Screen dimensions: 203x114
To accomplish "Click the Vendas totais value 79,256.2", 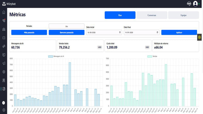I will (64, 47).
